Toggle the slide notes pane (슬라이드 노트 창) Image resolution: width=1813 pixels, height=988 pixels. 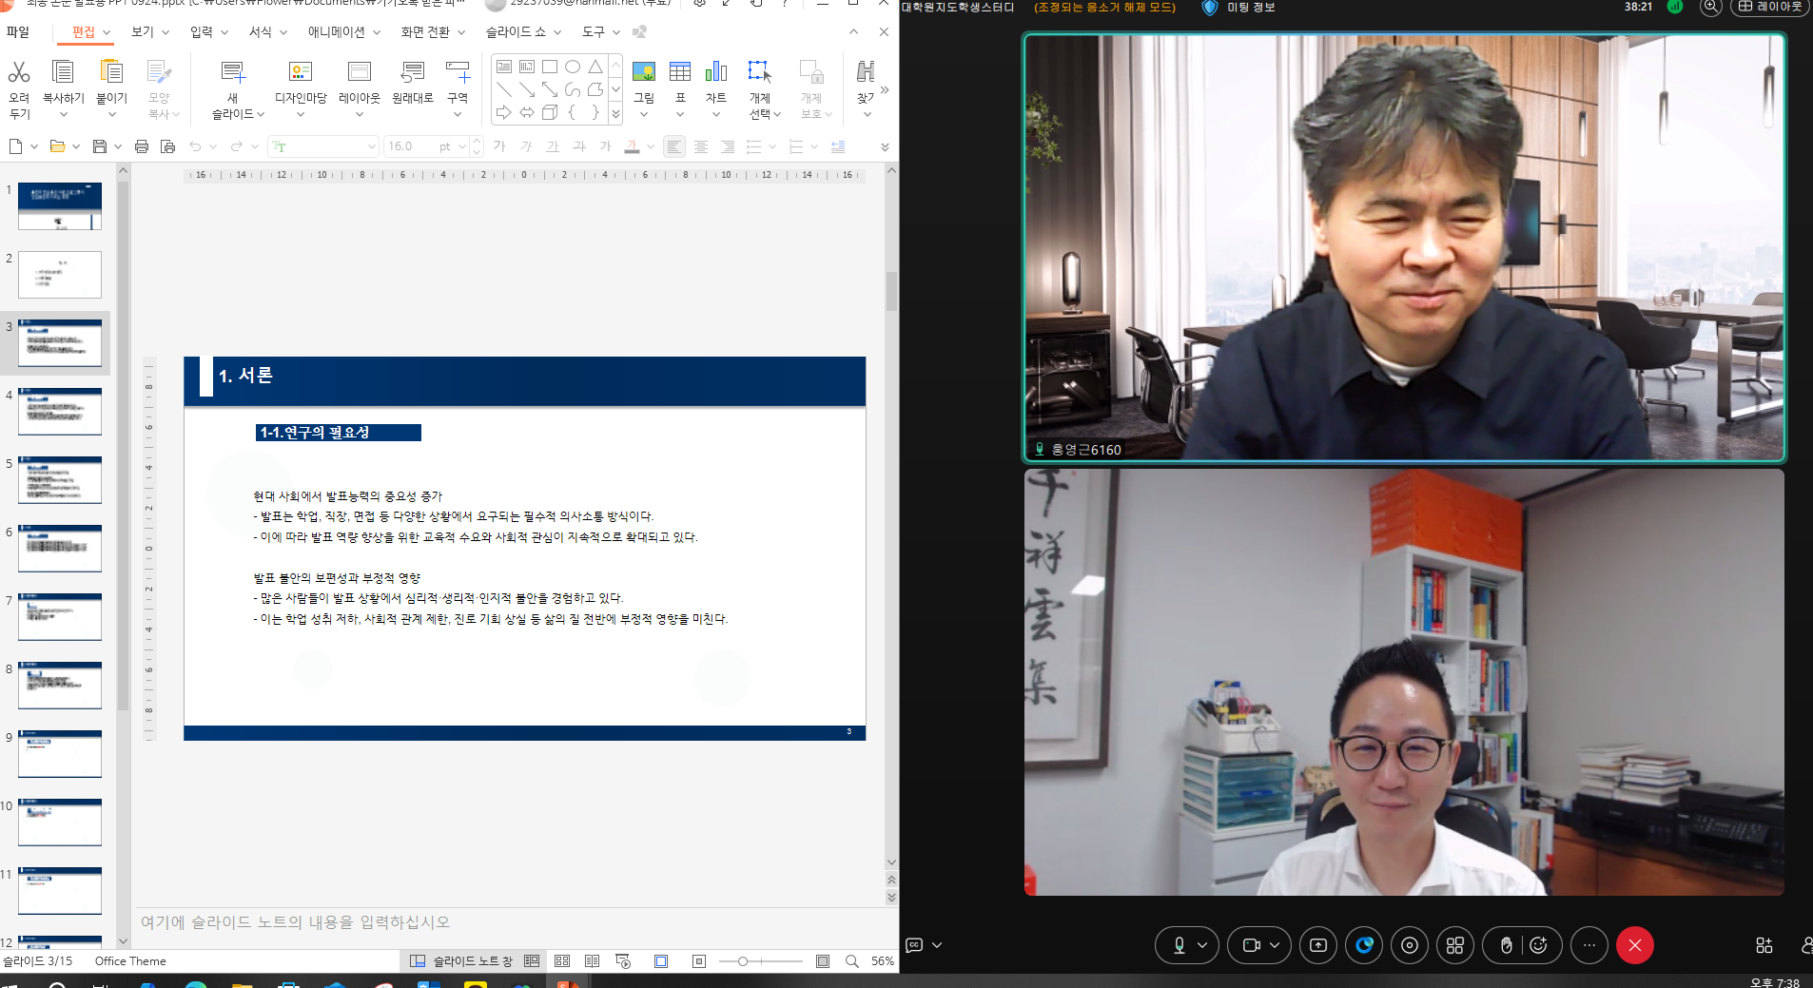pos(461,961)
